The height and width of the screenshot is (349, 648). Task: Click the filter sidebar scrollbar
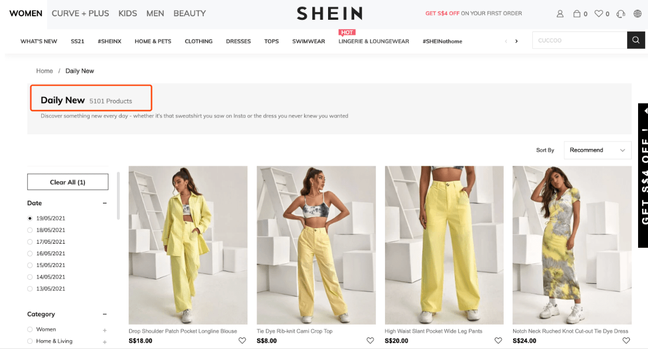[118, 195]
